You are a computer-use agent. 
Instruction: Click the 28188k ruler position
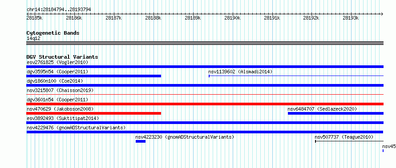tap(154, 18)
